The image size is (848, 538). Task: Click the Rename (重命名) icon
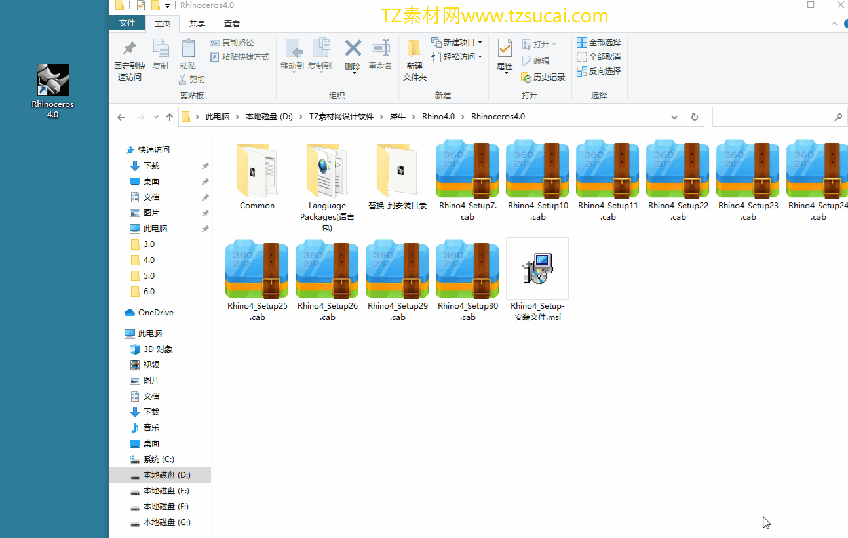(x=380, y=48)
